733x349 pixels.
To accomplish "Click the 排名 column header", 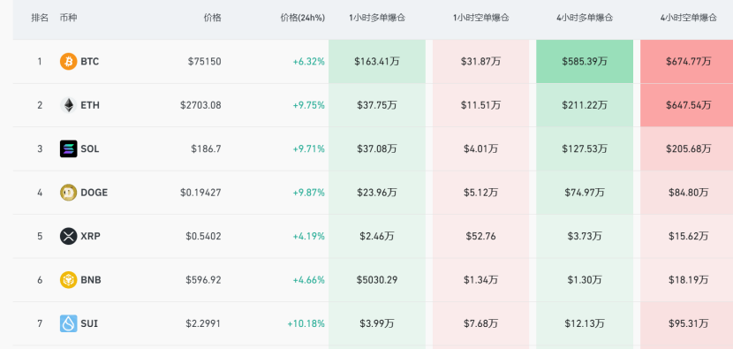I will coord(40,18).
